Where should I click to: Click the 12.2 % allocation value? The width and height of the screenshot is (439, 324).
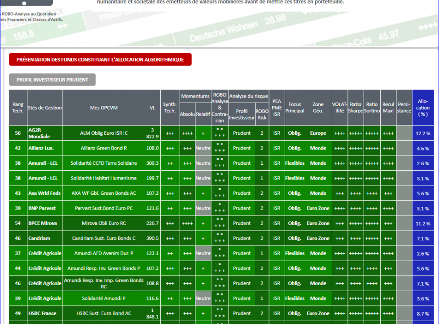click(x=423, y=133)
